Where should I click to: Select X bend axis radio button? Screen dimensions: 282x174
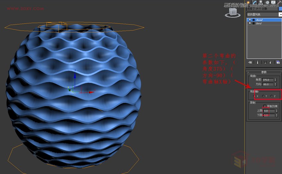tap(254, 96)
